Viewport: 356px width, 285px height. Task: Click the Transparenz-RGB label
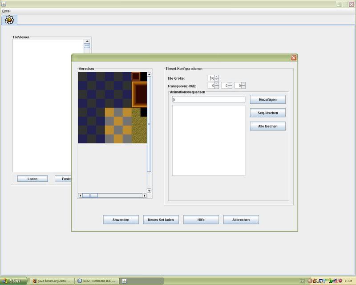tap(182, 86)
